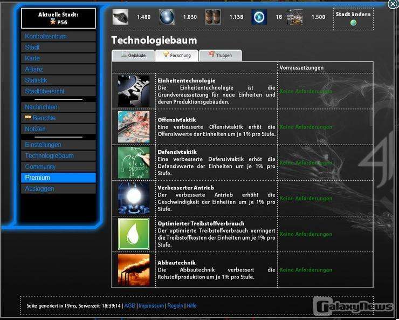The image size is (399, 320).
Task: Click the 1.500 storage value
Action: coord(318,17)
